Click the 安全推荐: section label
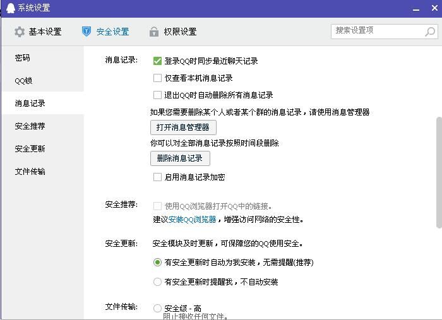The height and width of the screenshot is (320, 442). 121,204
